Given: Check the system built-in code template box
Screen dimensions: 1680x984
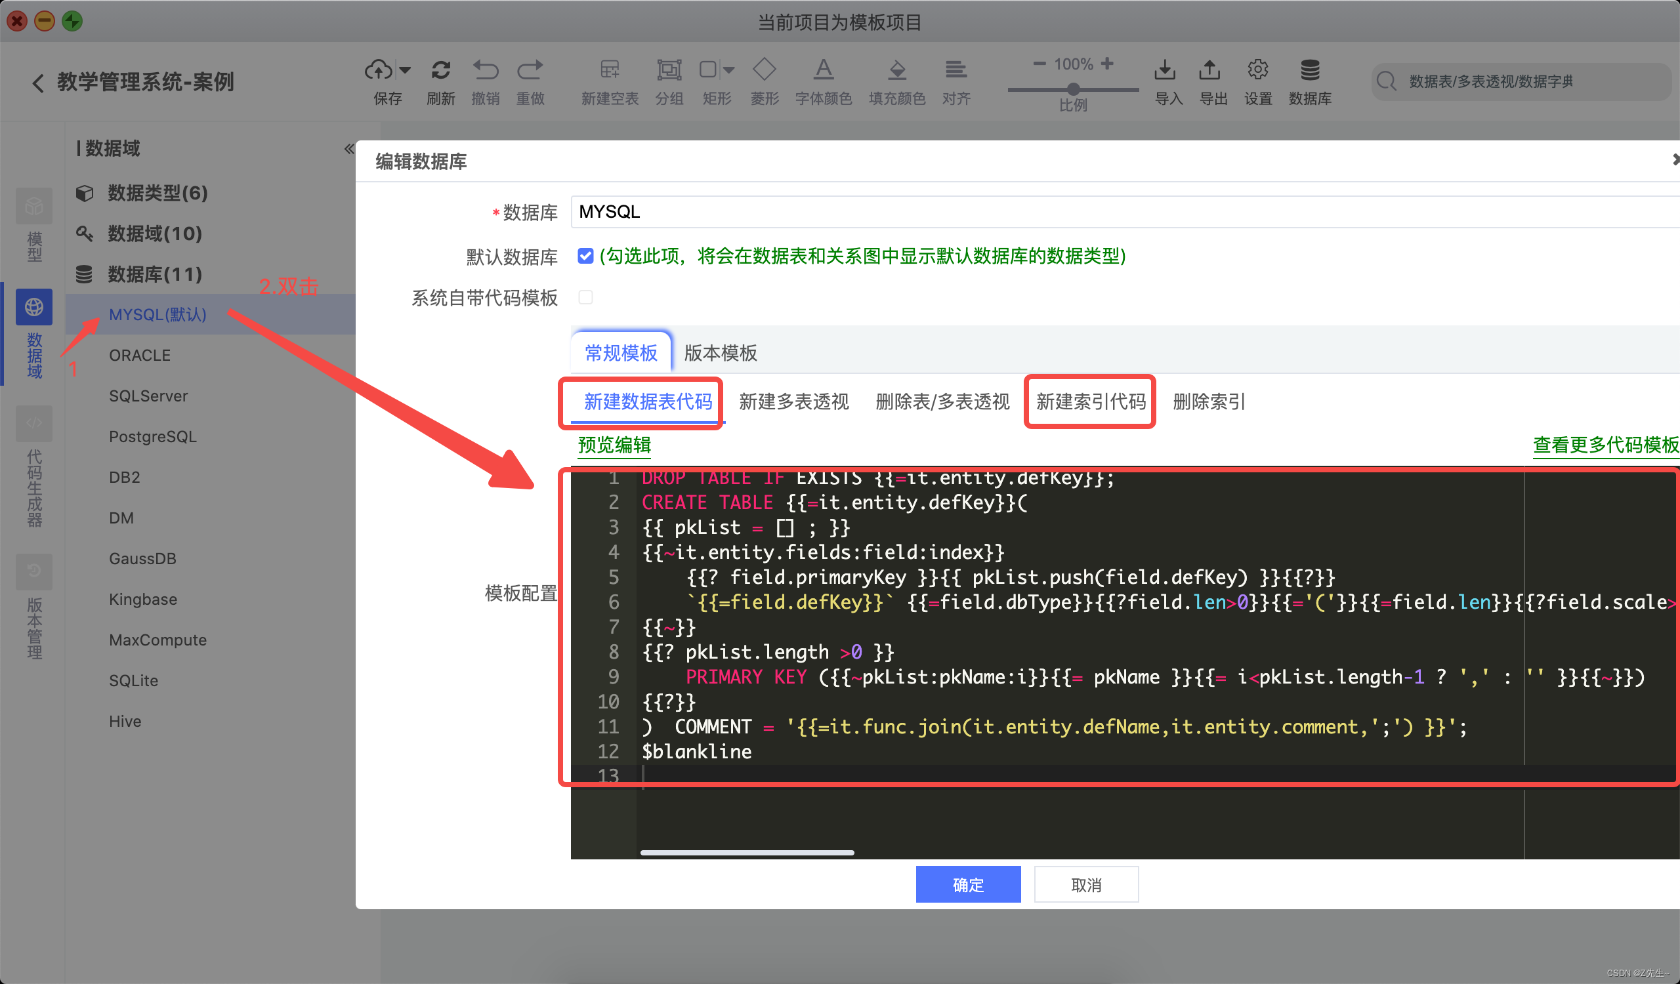Looking at the screenshot, I should pos(585,297).
